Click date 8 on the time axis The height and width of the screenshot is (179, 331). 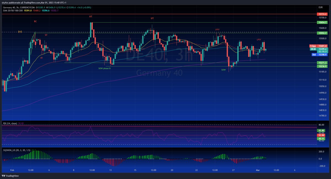click(74, 170)
